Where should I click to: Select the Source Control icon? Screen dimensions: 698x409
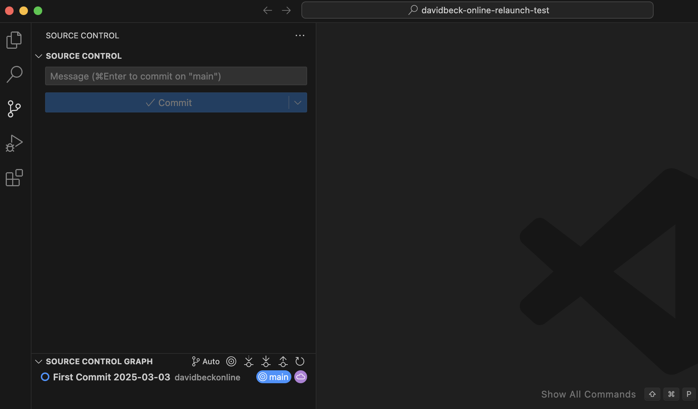[14, 109]
